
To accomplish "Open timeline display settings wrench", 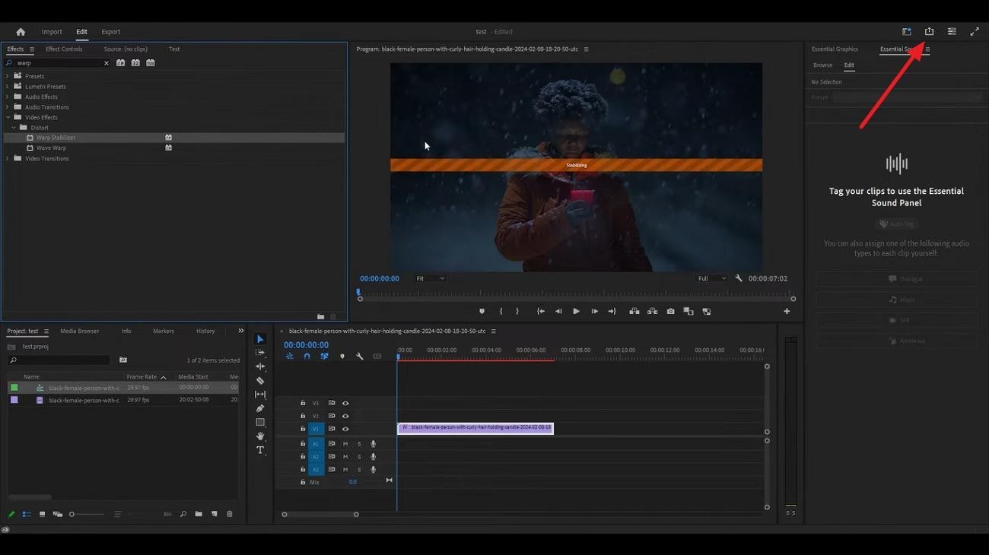I will point(359,357).
